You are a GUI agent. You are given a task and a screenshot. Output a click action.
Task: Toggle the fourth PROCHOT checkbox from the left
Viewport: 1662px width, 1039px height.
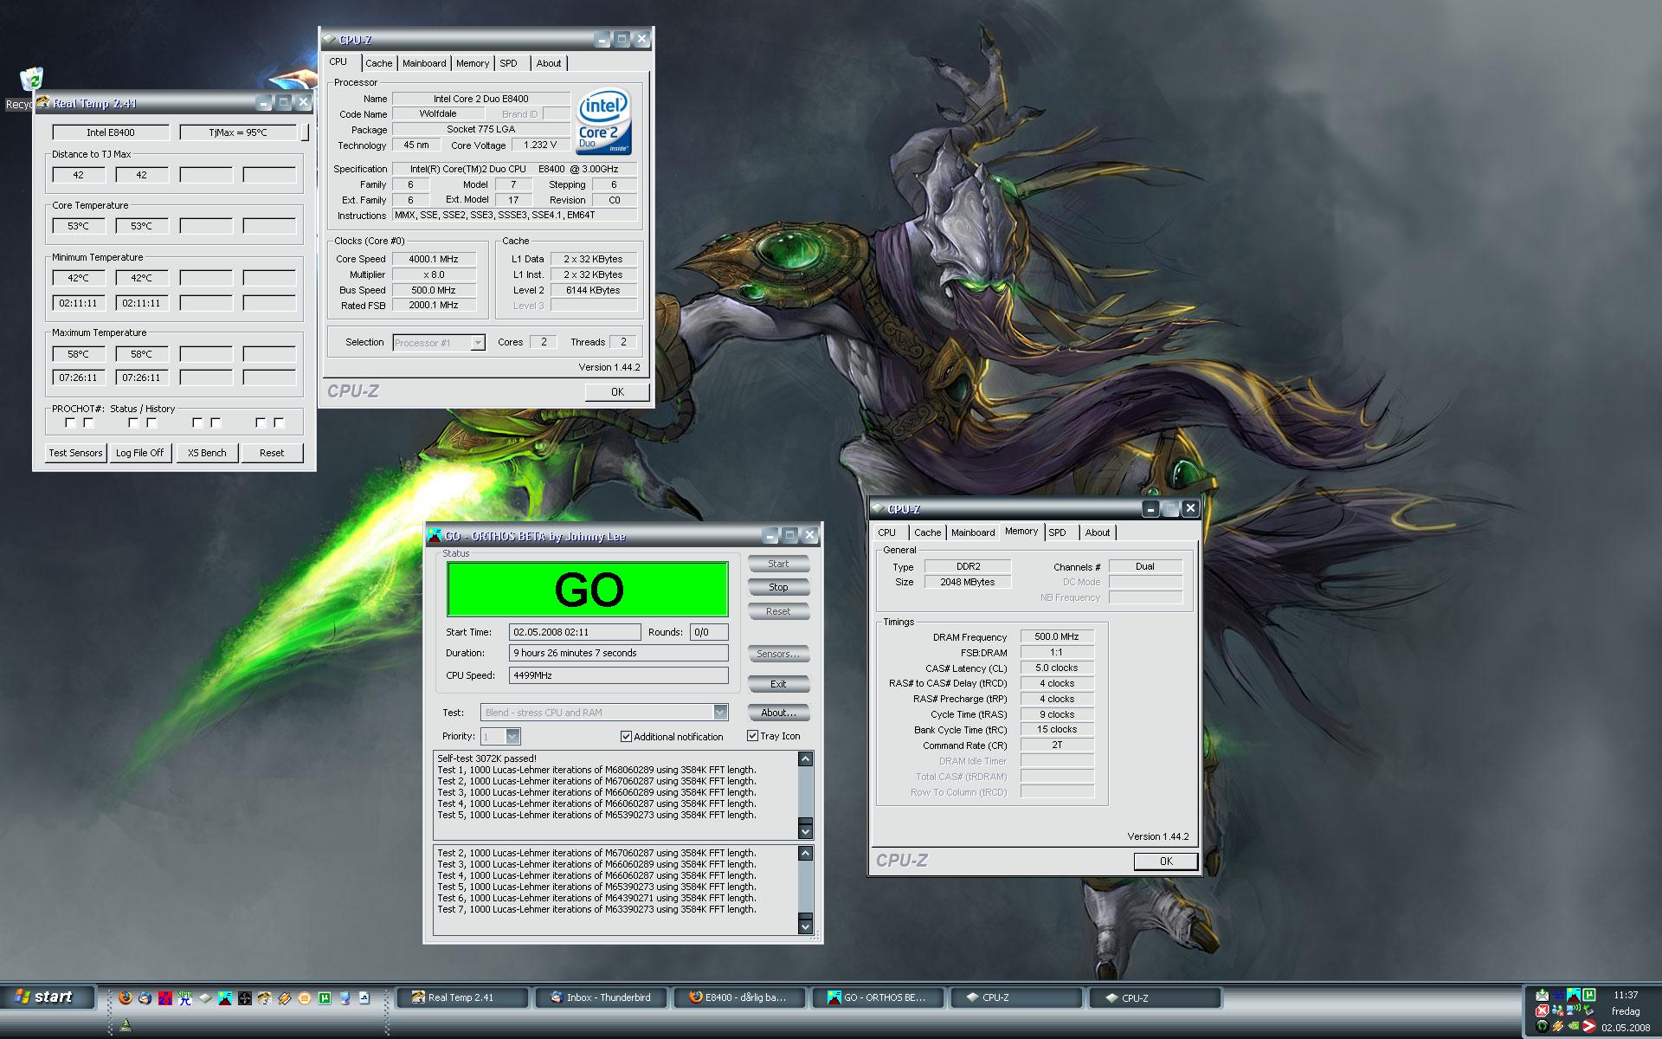coord(151,423)
